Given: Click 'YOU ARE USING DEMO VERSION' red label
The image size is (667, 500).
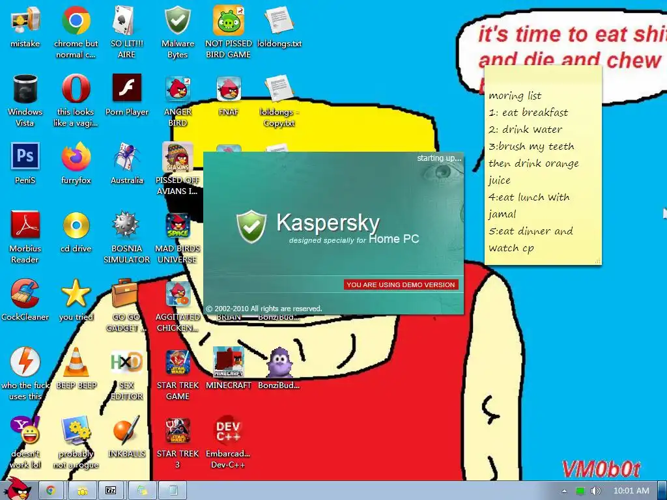Looking at the screenshot, I should pyautogui.click(x=401, y=285).
